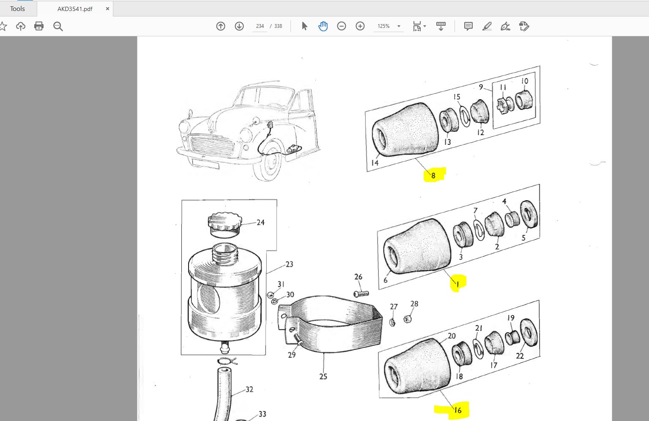Click the page number field showing 234

pos(260,26)
